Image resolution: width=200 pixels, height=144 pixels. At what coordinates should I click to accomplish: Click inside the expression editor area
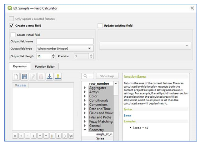point(43,106)
